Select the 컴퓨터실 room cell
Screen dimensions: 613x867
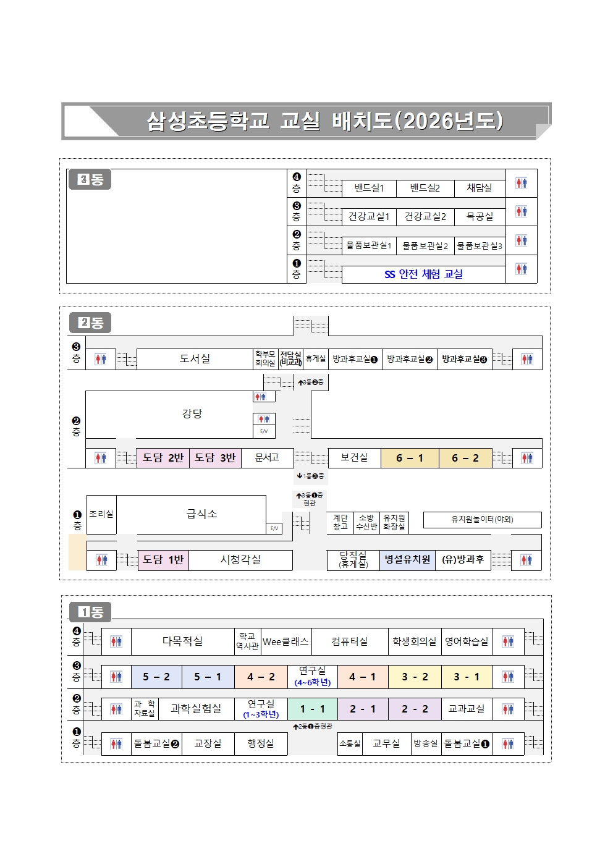(x=350, y=641)
